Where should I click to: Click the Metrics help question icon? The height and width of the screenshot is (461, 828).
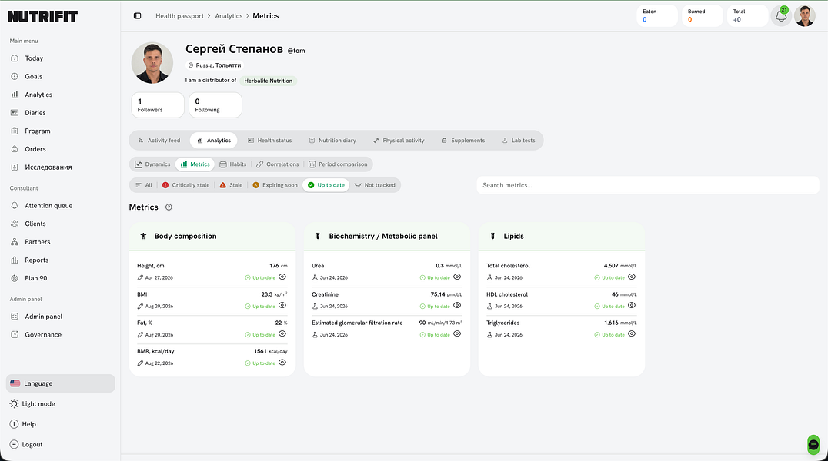click(x=169, y=207)
